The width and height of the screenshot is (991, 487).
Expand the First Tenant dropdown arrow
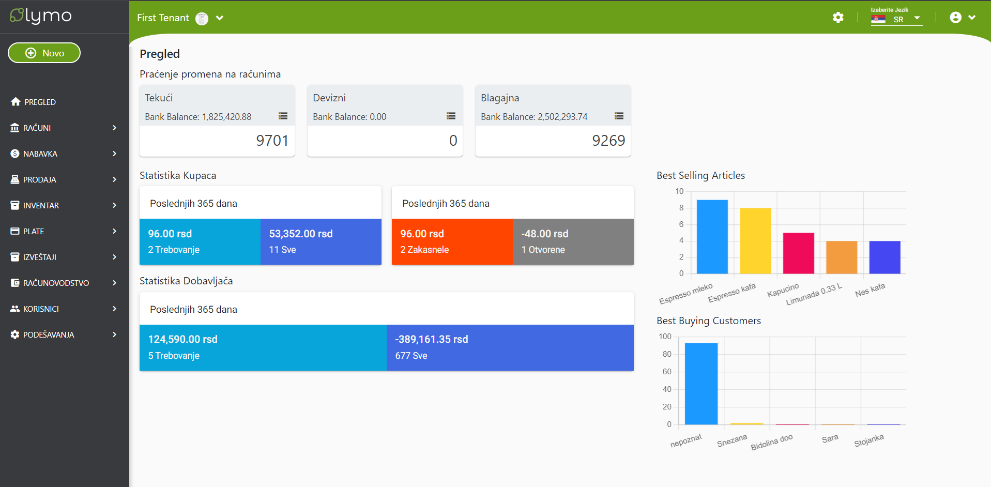220,18
